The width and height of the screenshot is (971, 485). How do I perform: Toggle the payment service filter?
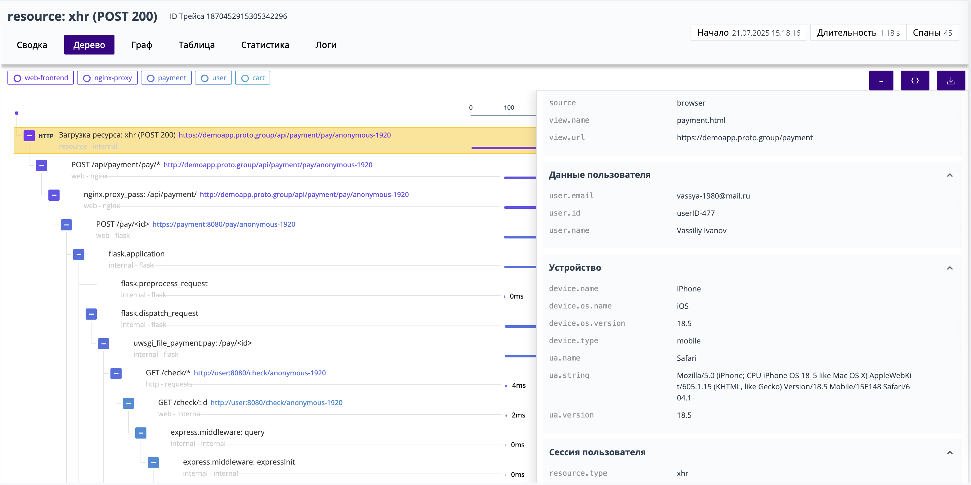click(166, 78)
